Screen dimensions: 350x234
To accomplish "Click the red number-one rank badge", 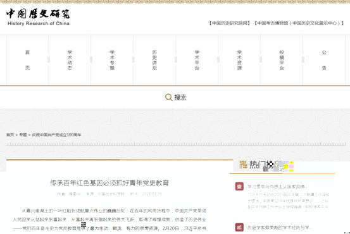I will click(x=239, y=187).
